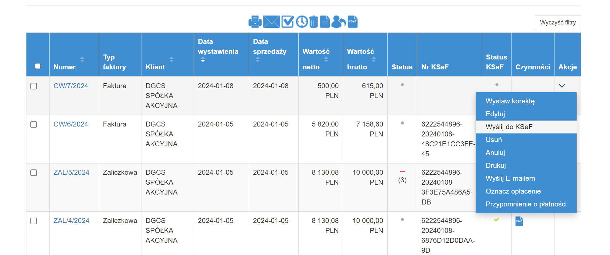
Task: Open invoice link CW/6/2024
Action: (71, 124)
